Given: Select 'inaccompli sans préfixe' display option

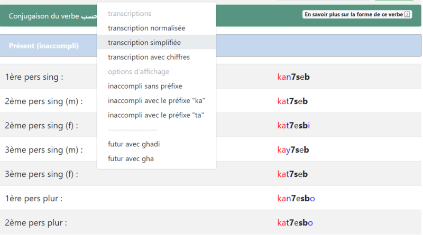Looking at the screenshot, I should (x=145, y=86).
